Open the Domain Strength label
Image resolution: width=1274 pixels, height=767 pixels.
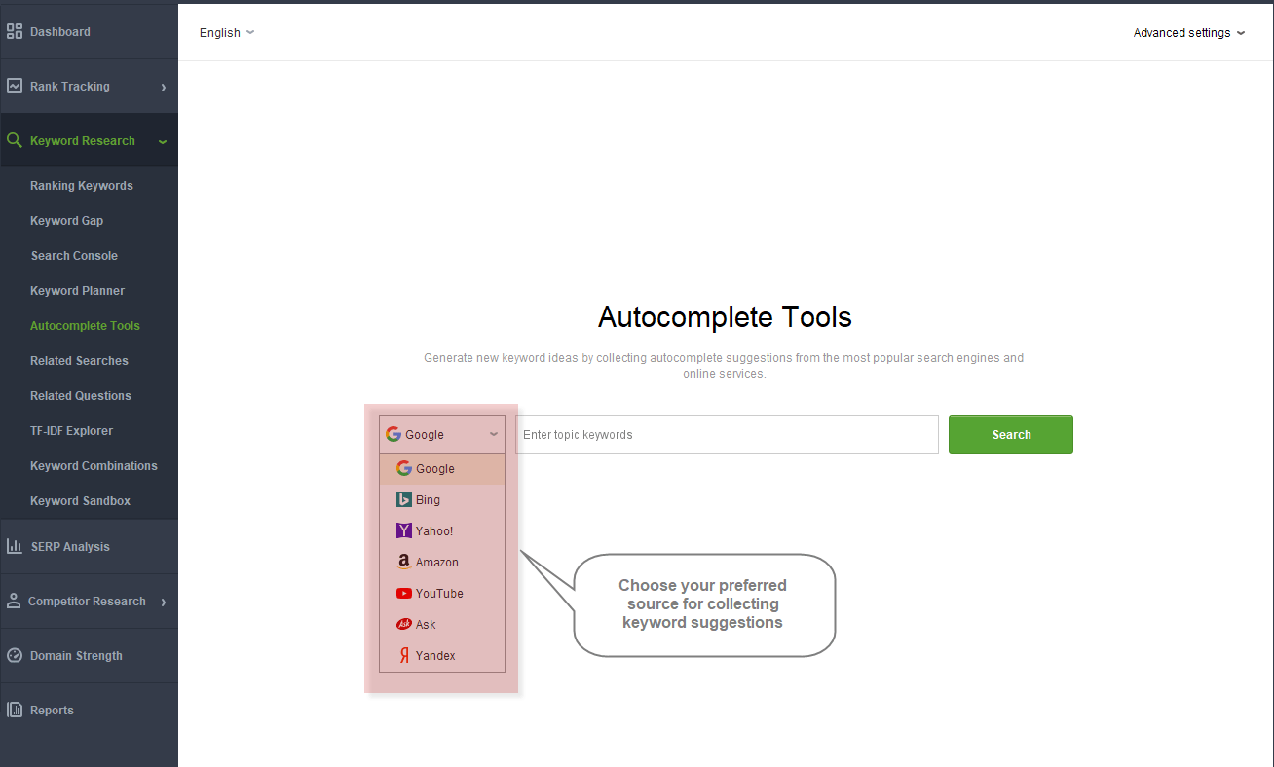(x=76, y=655)
